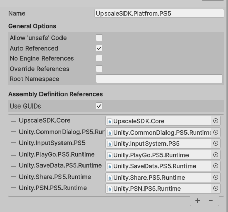Open object picker for Unity.Share.PS5.Runtime reference
Screen dimensions: 228x212
click(x=216, y=177)
